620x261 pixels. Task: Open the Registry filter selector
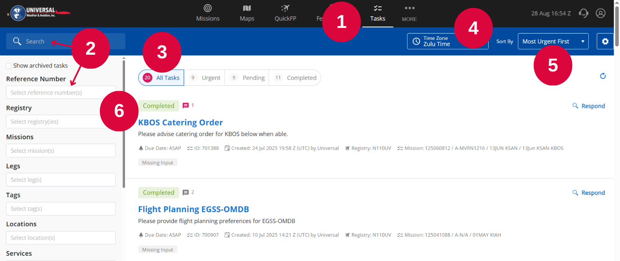pyautogui.click(x=61, y=122)
